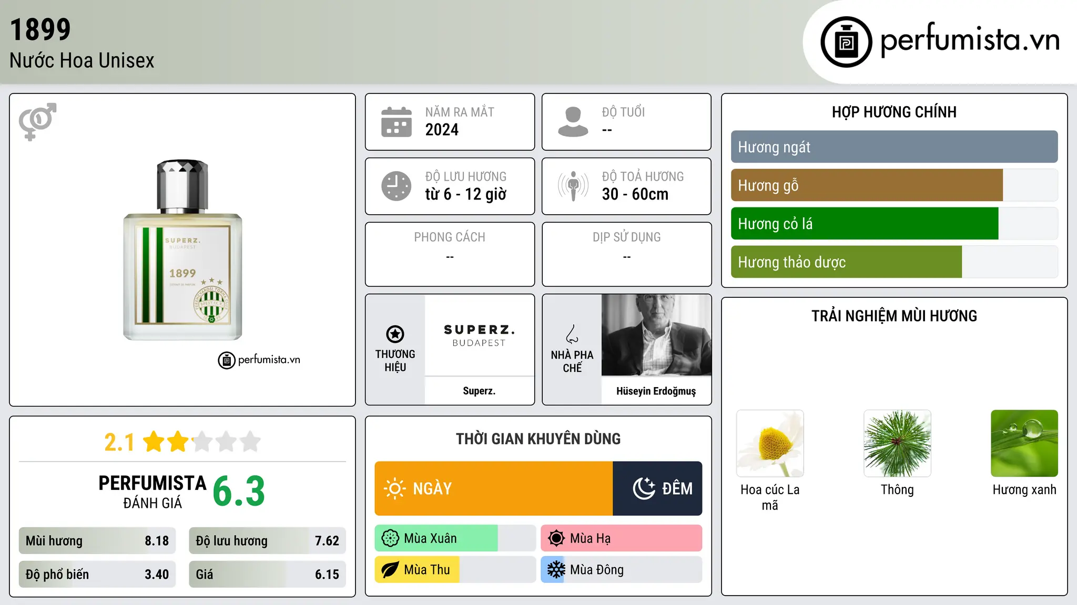
Task: Open the Superz. brand name link
Action: [479, 391]
